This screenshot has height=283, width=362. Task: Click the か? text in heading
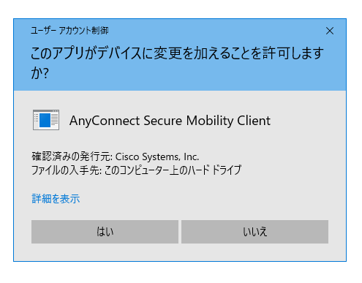tap(39, 73)
